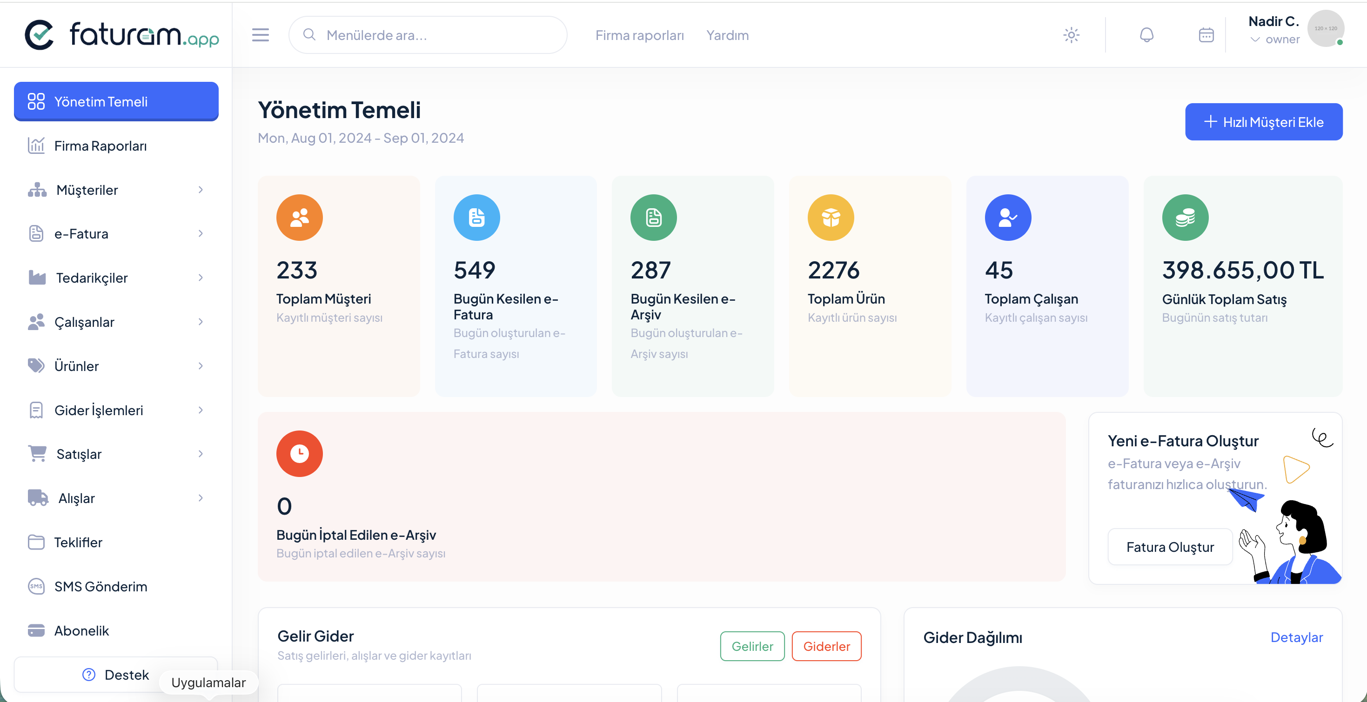Expand the Müşteriler submenu chevron
Screen dimensions: 1367x702
(201, 190)
